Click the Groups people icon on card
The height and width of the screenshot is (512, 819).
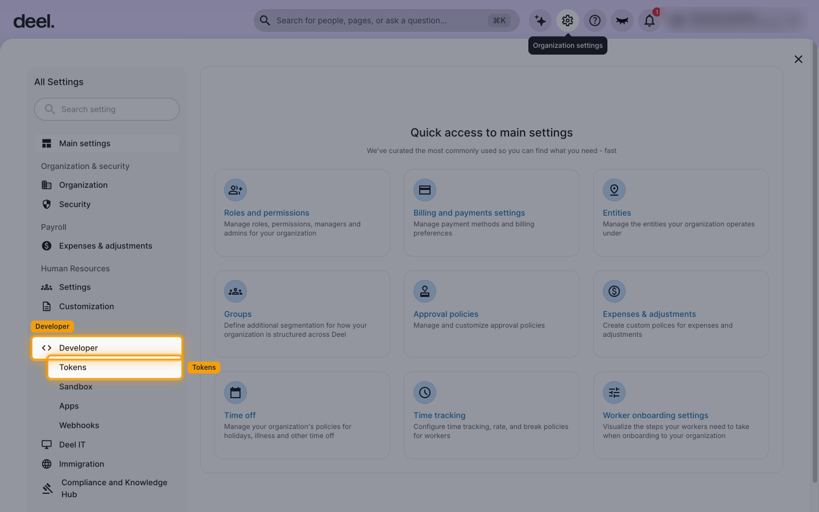coord(235,291)
